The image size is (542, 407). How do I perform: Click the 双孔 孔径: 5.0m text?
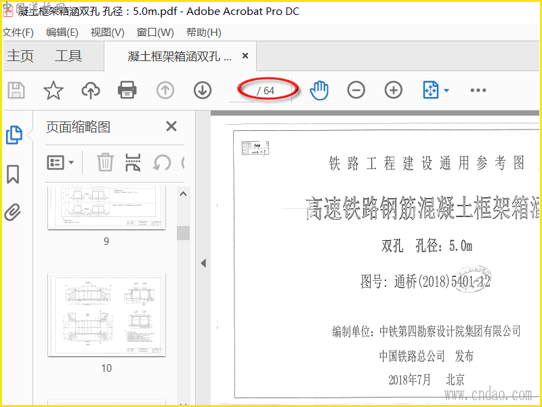(x=427, y=246)
